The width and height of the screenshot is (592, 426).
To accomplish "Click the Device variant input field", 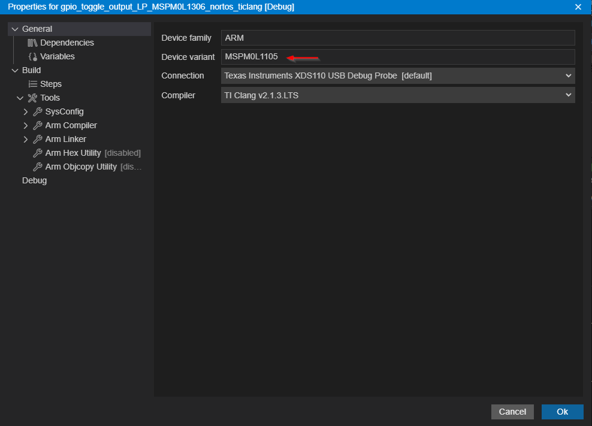I will click(x=397, y=57).
